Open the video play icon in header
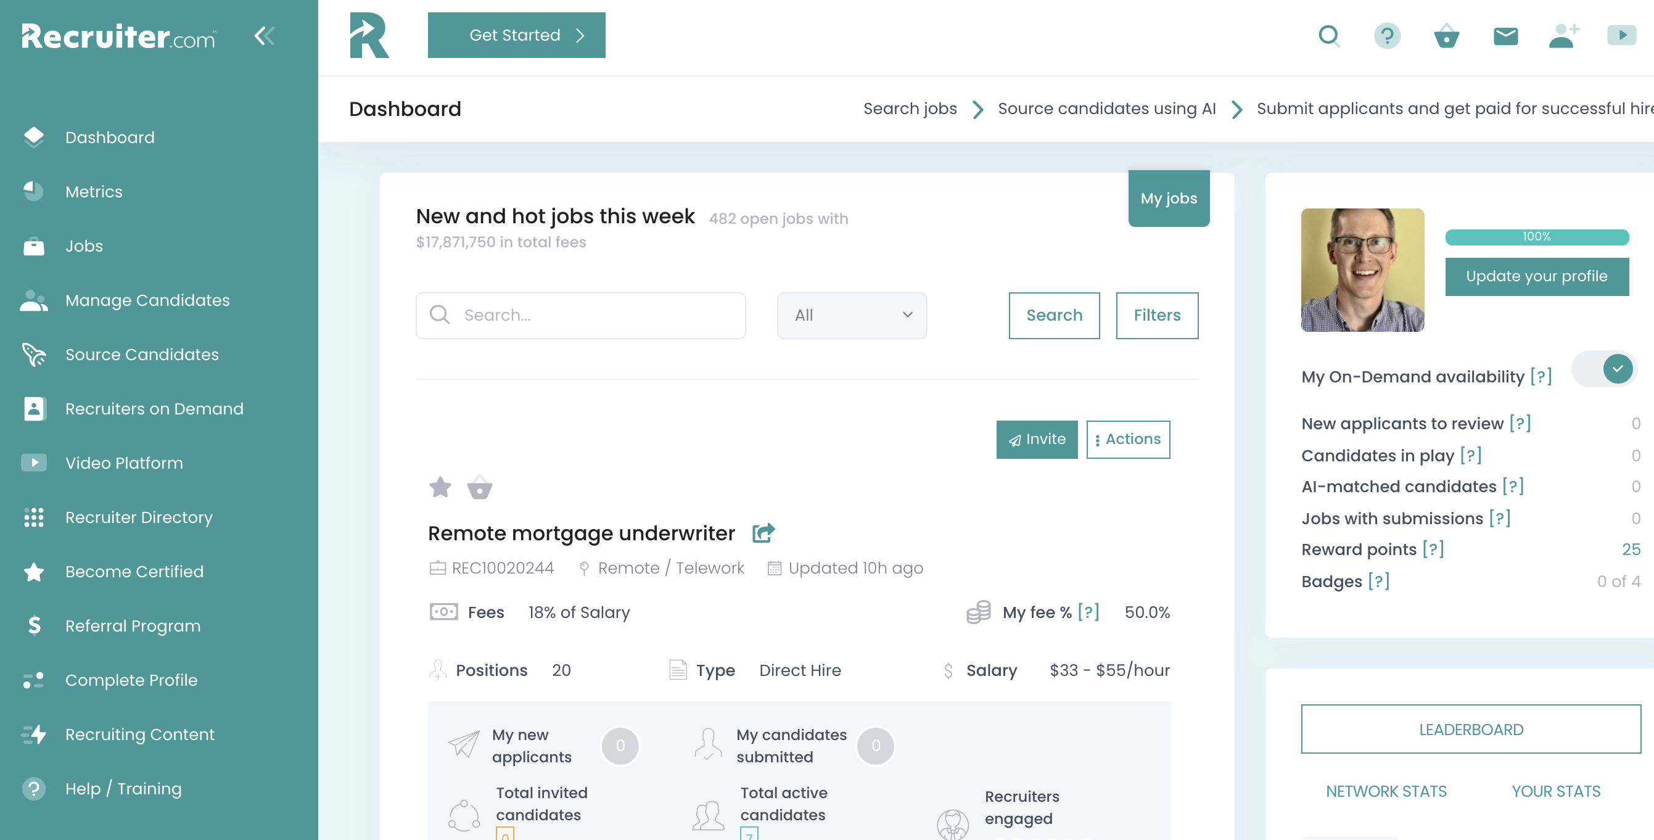Image resolution: width=1654 pixels, height=840 pixels. click(x=1621, y=35)
